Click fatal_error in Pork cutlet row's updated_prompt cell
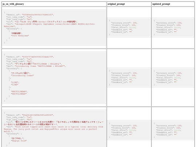196x147 pixels. (x=168, y=130)
